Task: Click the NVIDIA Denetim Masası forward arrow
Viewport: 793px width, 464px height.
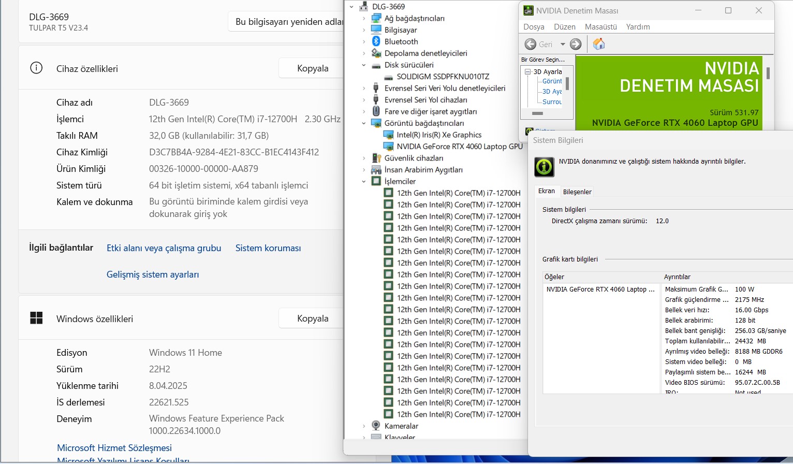Action: pos(576,45)
